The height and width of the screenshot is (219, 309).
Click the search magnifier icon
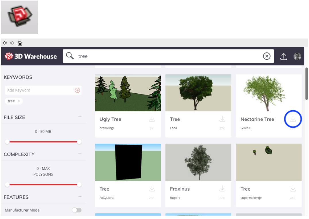click(x=70, y=56)
